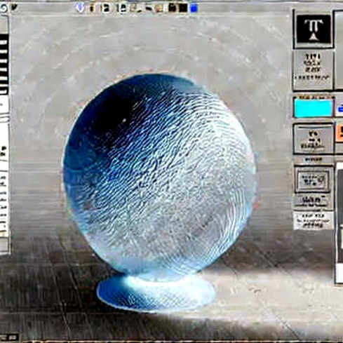343x343 pixels.
Task: Click the gray panel below the T tool
Action: pyautogui.click(x=314, y=70)
